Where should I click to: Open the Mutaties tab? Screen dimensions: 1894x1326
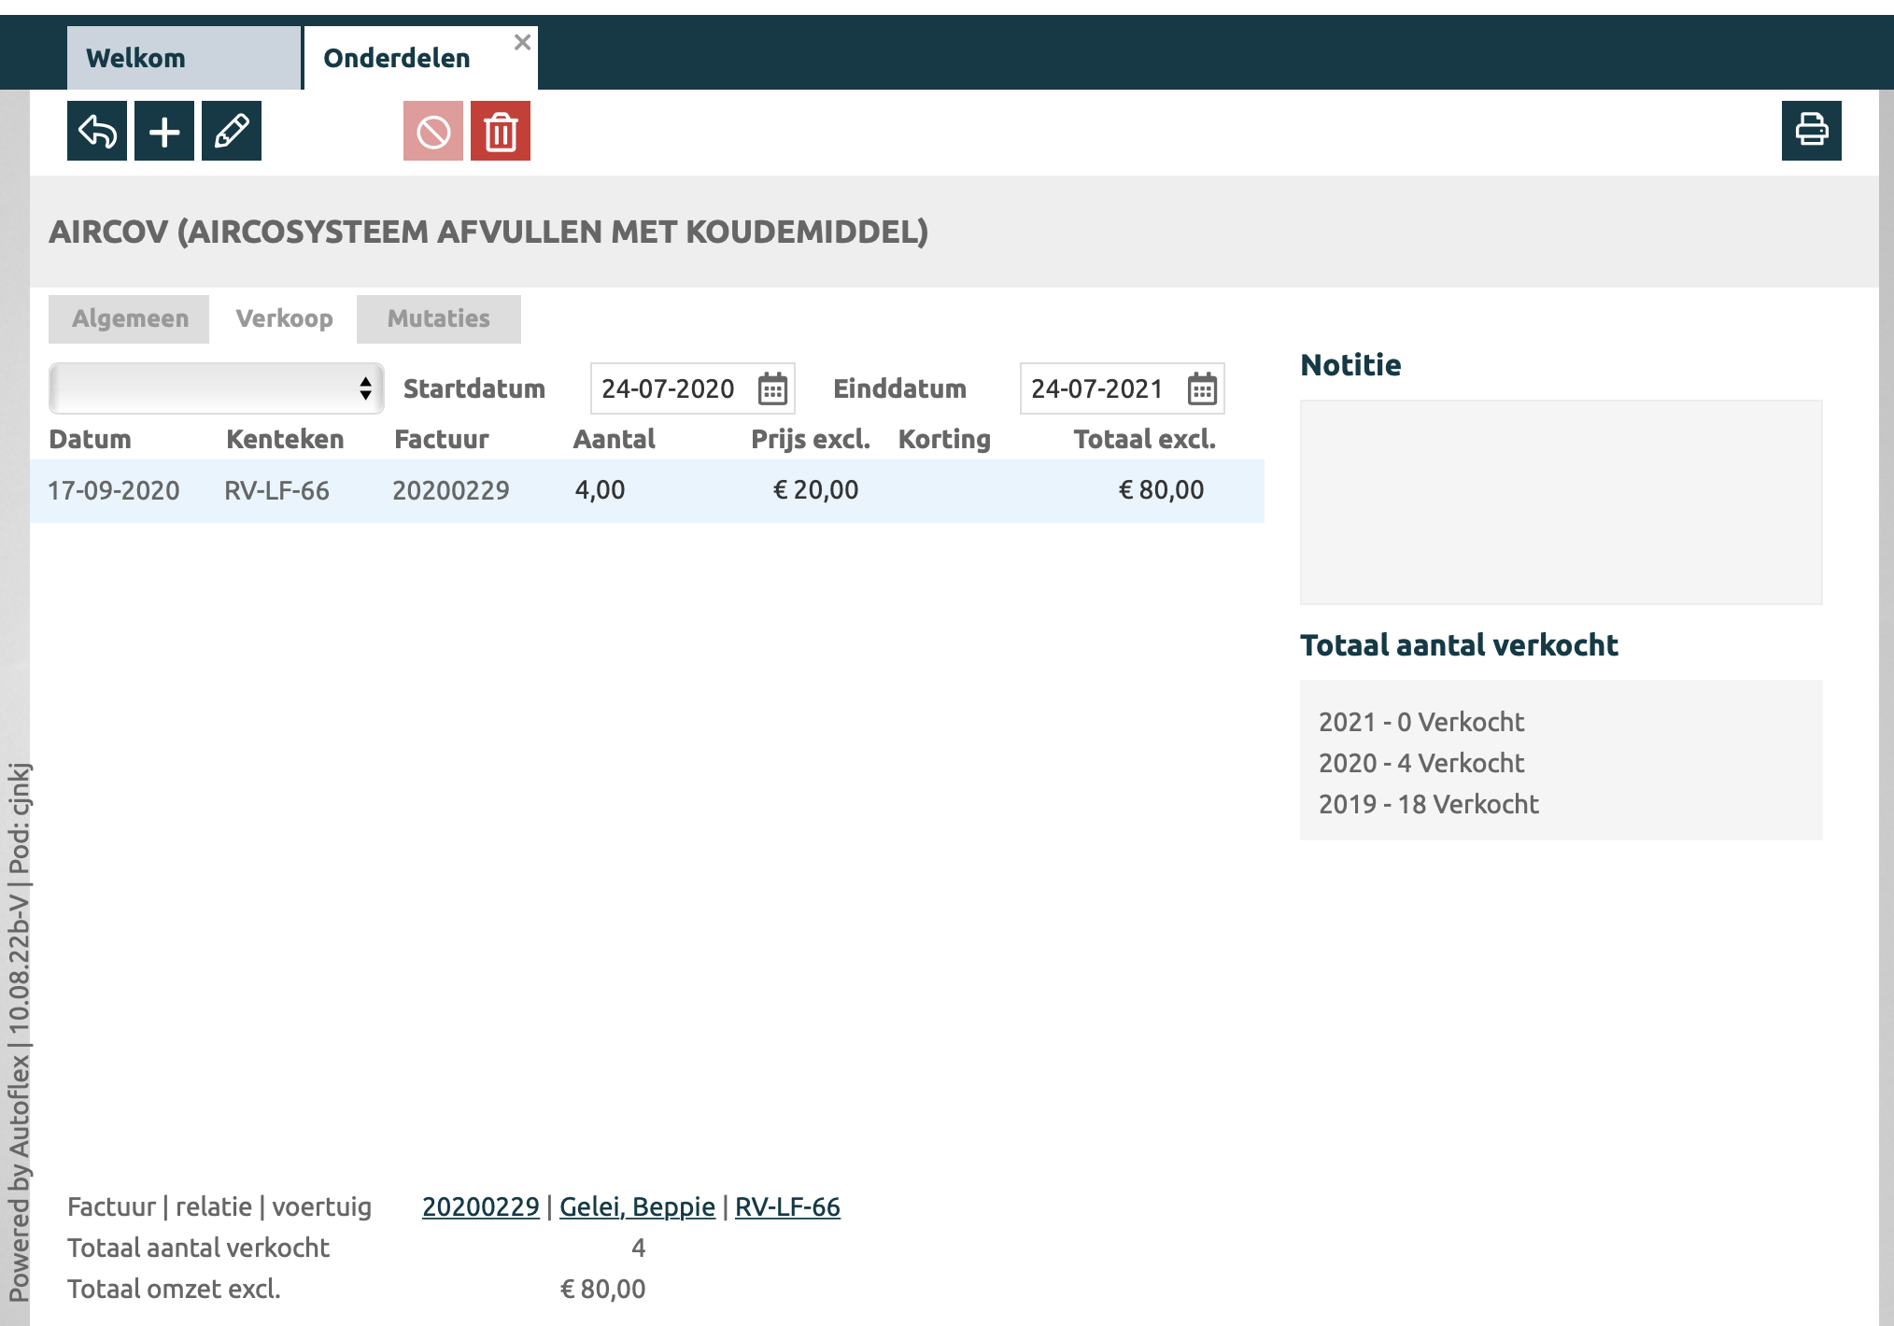coord(438,319)
